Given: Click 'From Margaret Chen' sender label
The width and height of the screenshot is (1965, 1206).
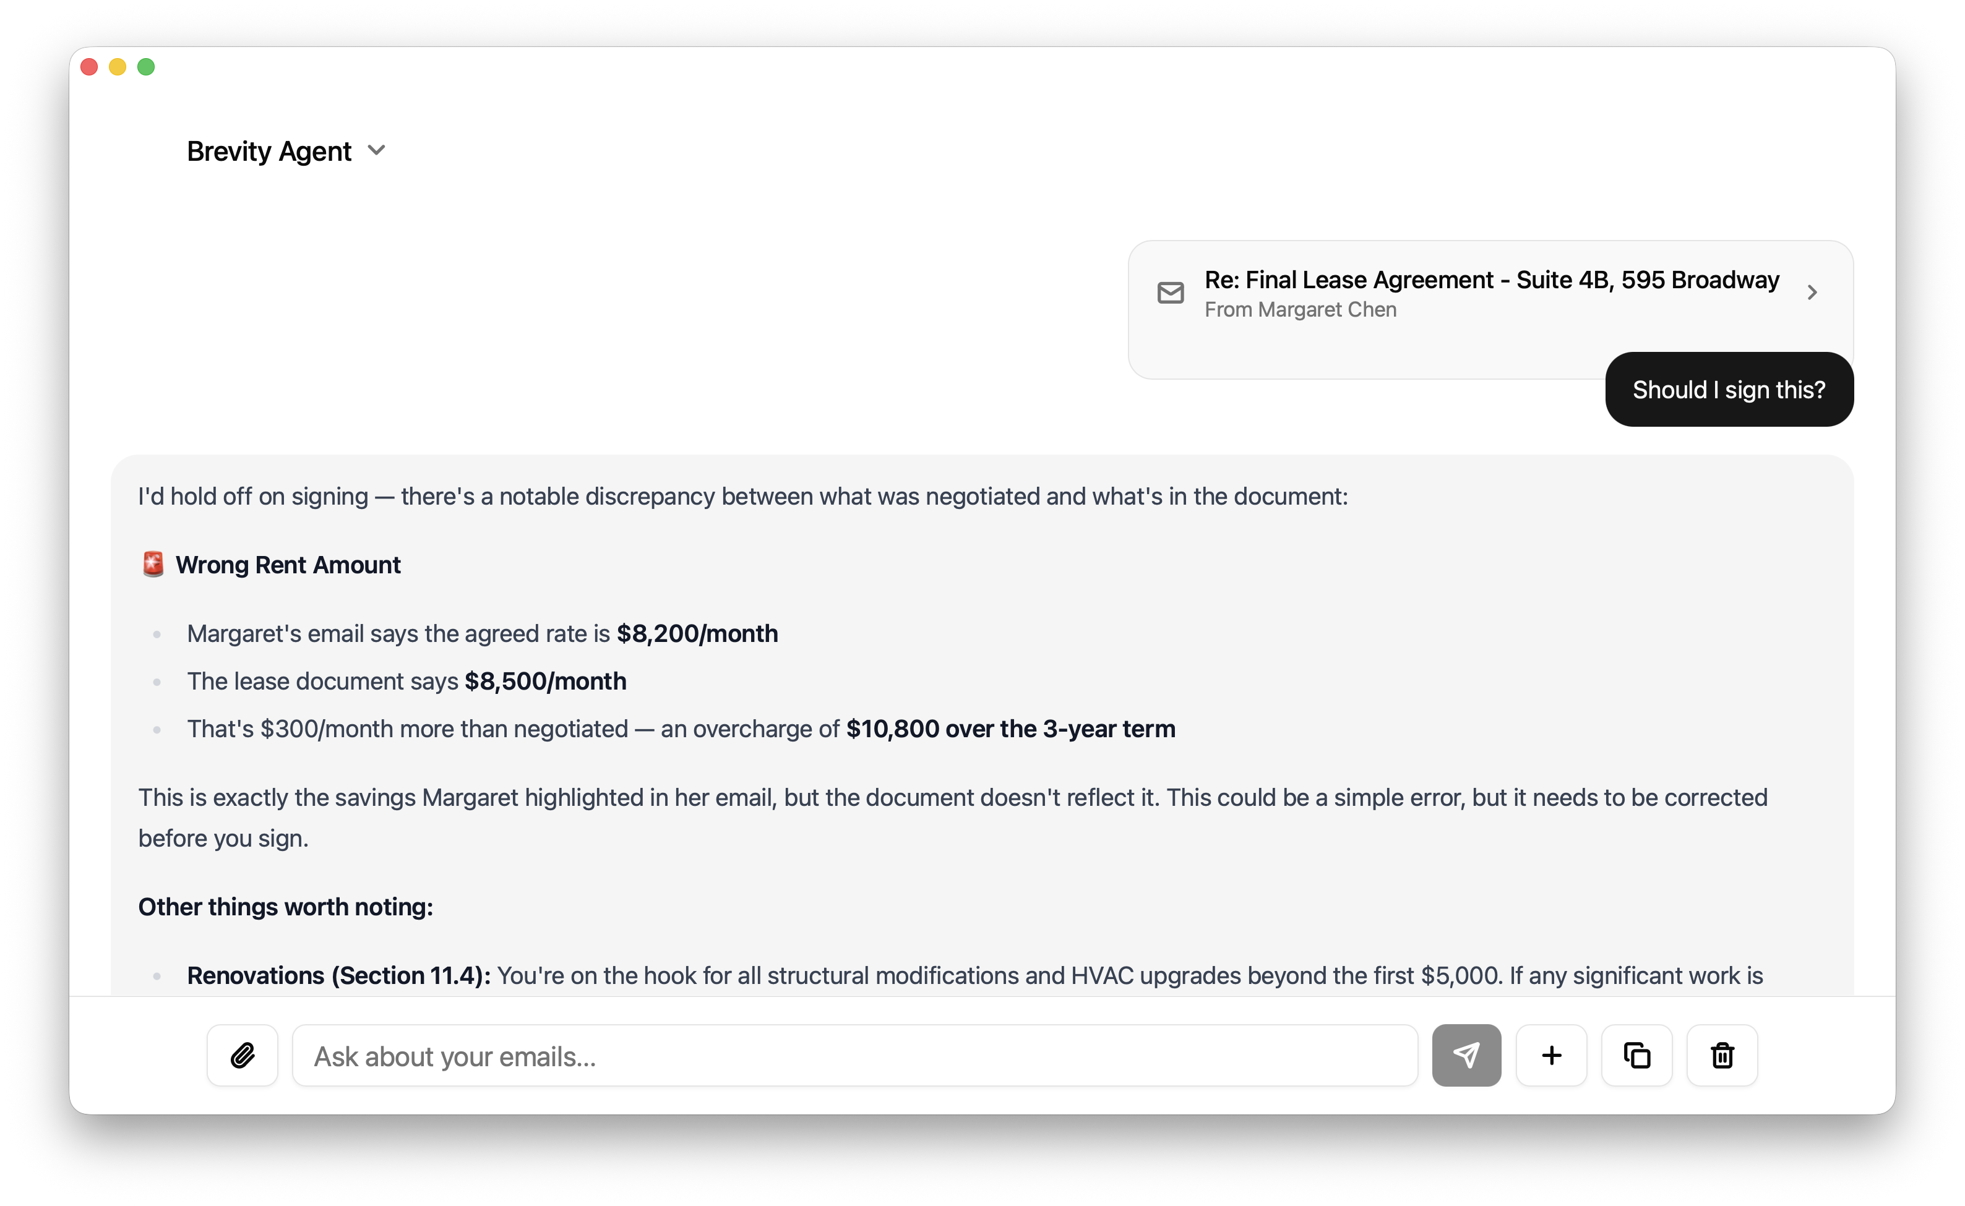Looking at the screenshot, I should [x=1301, y=309].
